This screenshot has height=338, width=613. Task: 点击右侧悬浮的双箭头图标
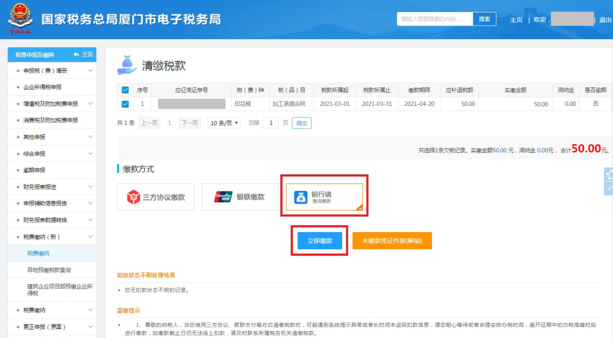[x=608, y=188]
